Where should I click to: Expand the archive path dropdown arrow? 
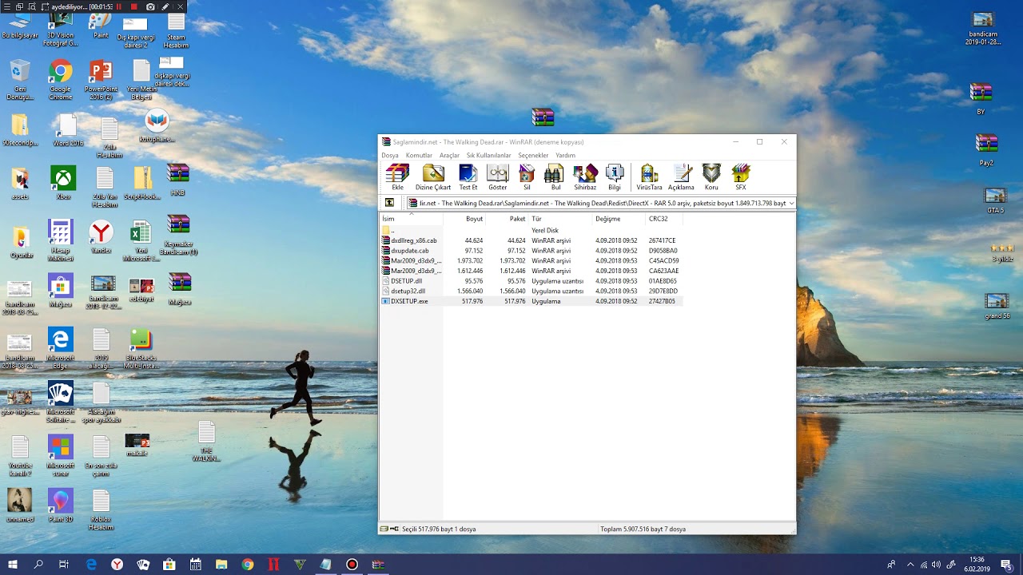click(791, 203)
